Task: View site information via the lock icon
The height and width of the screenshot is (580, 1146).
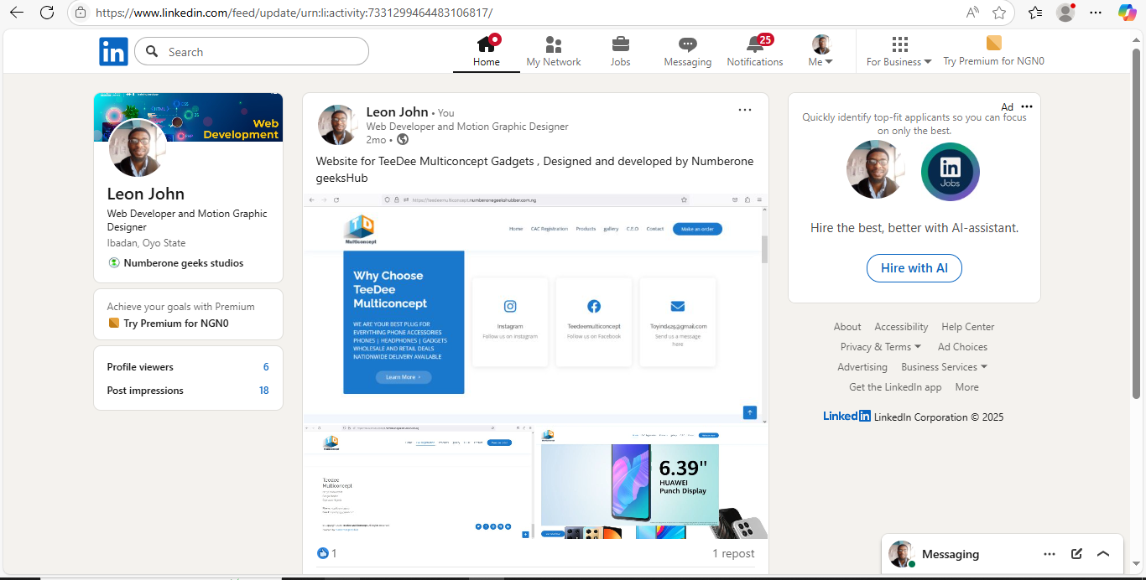Action: point(81,13)
